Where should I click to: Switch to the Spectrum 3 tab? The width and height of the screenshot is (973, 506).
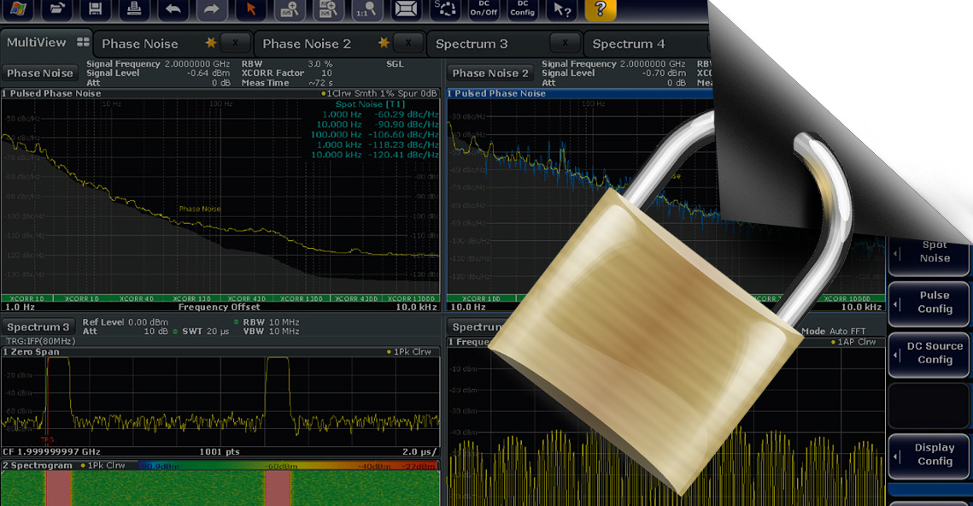point(472,44)
